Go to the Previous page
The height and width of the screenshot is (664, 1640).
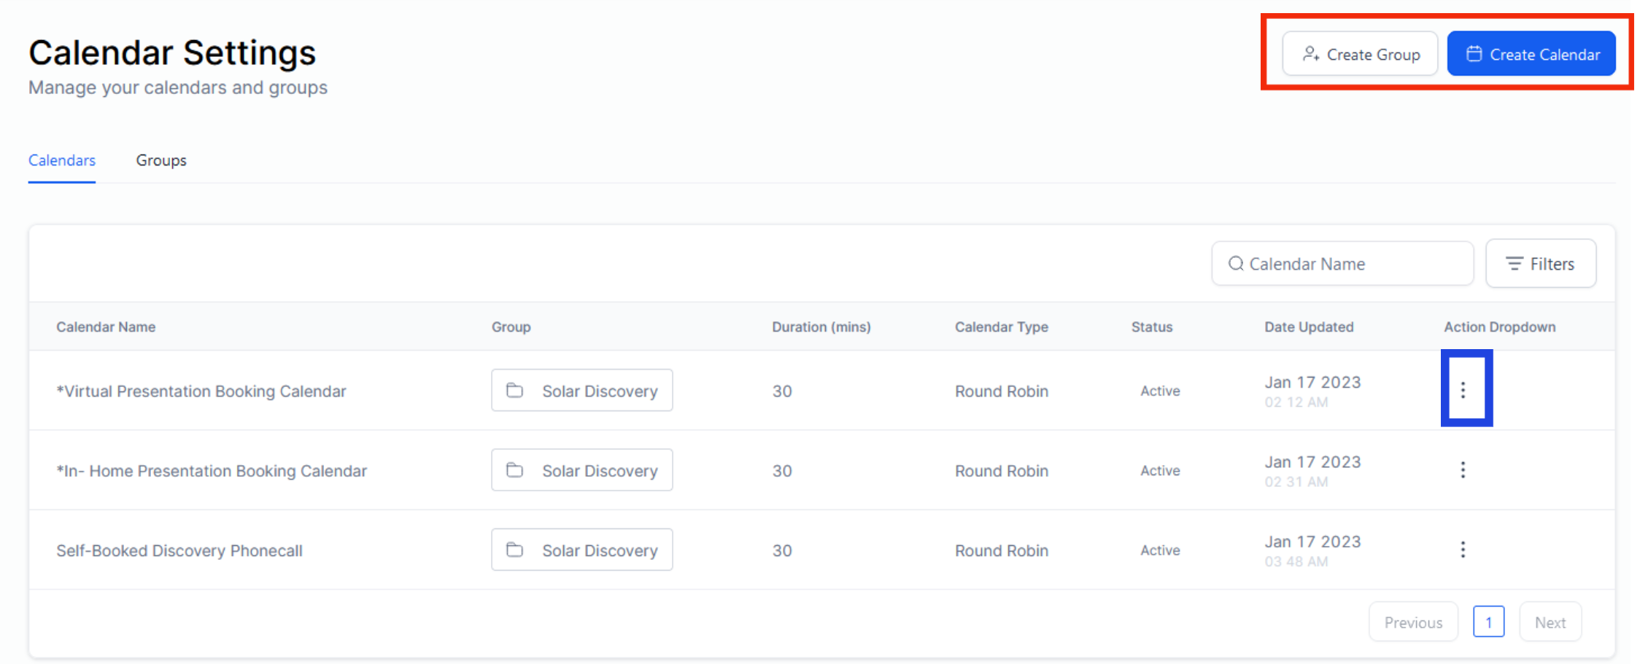pyautogui.click(x=1413, y=622)
